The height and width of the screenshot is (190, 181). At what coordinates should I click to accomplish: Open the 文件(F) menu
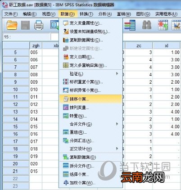(x=11, y=14)
